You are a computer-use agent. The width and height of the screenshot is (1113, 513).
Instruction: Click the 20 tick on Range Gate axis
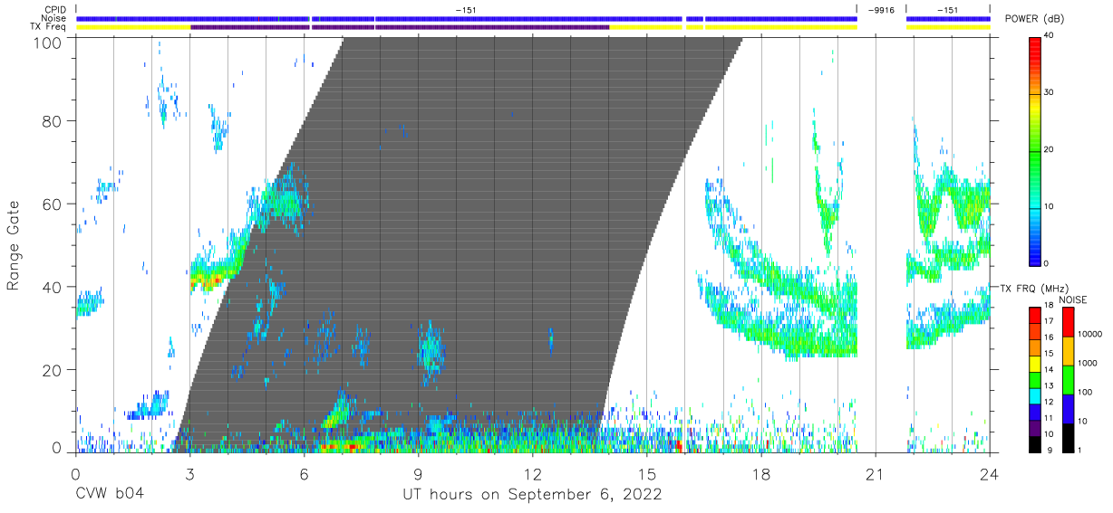(53, 370)
